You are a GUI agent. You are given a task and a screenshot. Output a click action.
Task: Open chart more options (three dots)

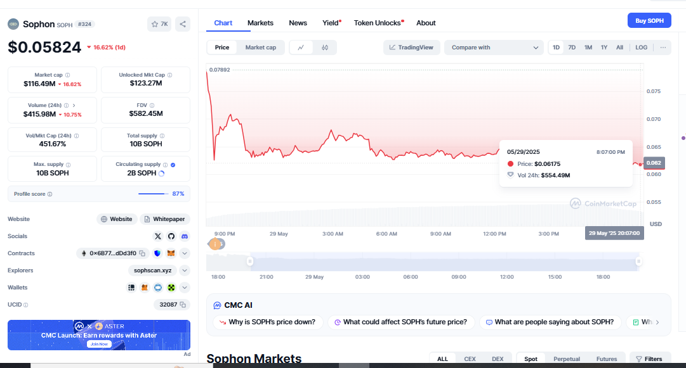click(663, 47)
